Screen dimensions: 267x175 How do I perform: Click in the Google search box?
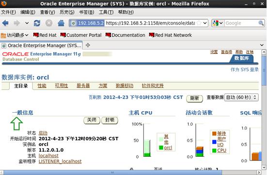click(x=241, y=23)
